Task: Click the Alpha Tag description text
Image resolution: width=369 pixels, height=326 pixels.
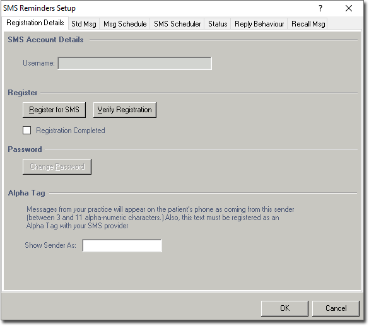Action: [x=160, y=218]
